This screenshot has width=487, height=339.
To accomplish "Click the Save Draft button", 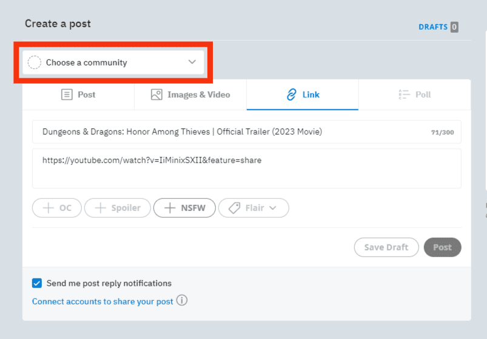I will click(386, 247).
